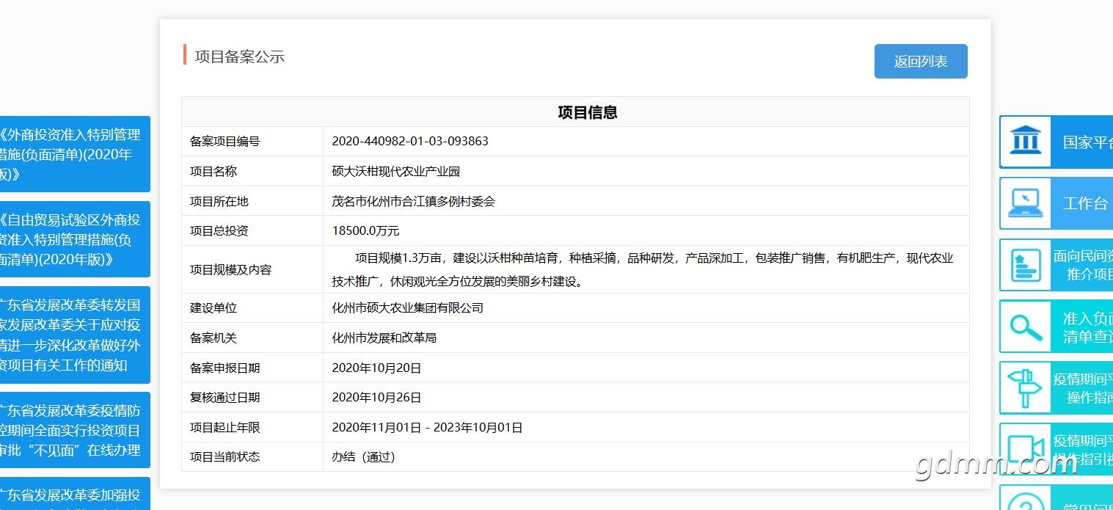Screen dimensions: 1113x510
Task: Click the video camera icon for 操作指引视频
Action: coord(1026,449)
